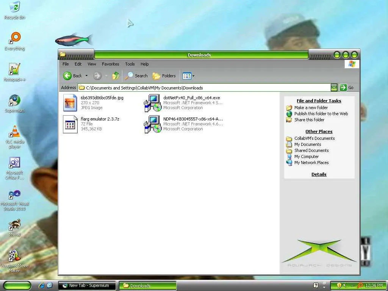Go to My Documents place
Image resolution: width=388 pixels, height=291 pixels.
pyautogui.click(x=308, y=144)
